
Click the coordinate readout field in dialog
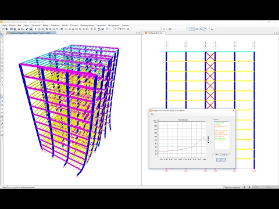221,155
